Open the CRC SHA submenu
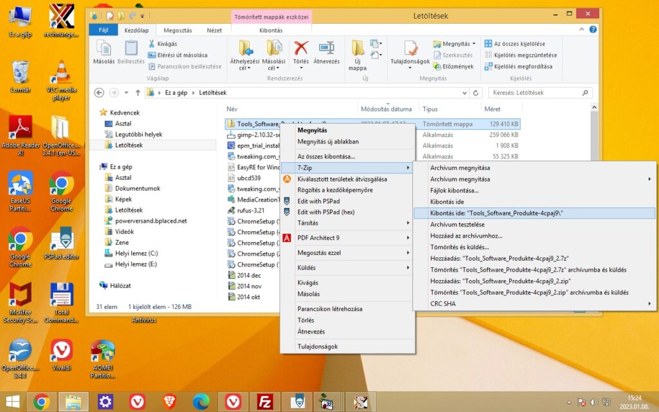The height and width of the screenshot is (412, 659). click(535, 304)
